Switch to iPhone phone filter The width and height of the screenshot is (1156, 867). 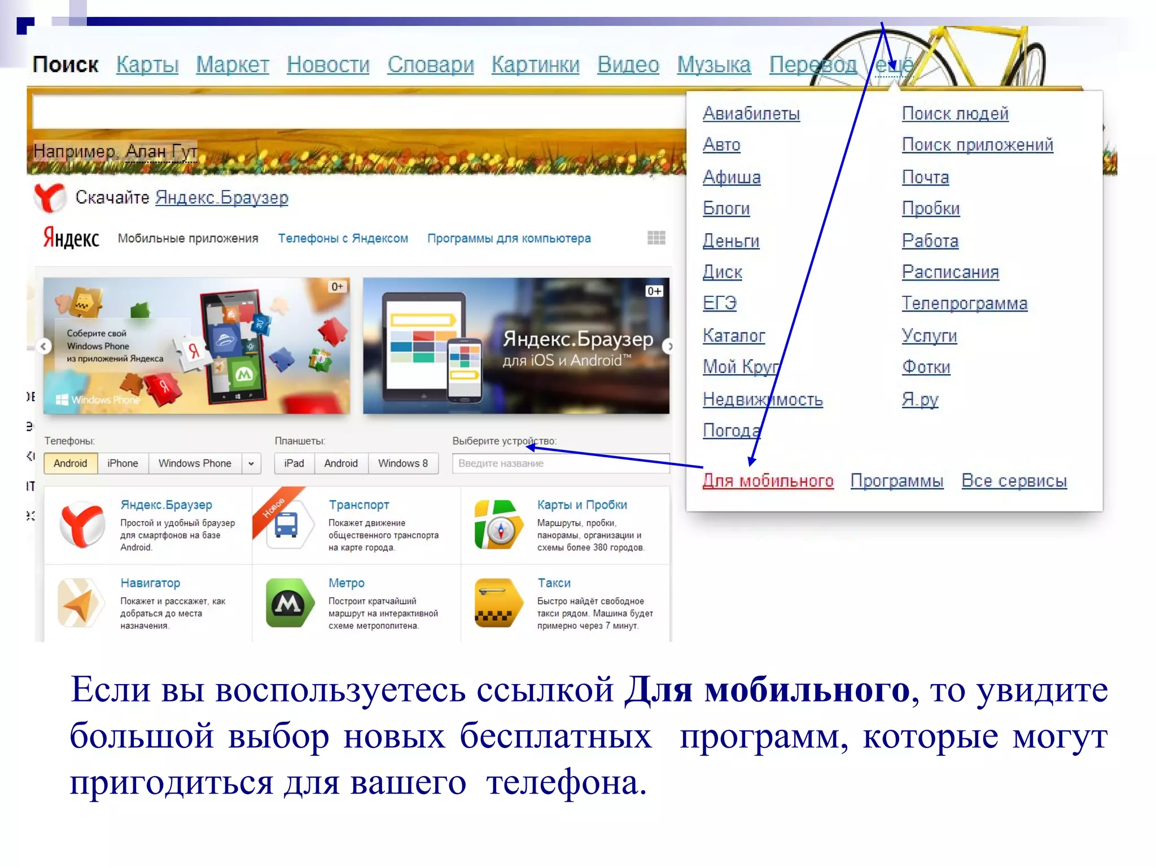click(122, 463)
